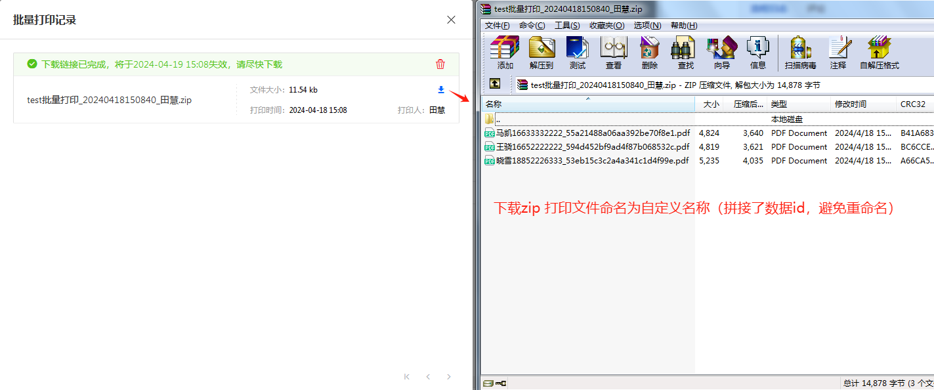The height and width of the screenshot is (390, 934).
Task: Click the View (查看) toolbar icon
Action: click(x=614, y=53)
